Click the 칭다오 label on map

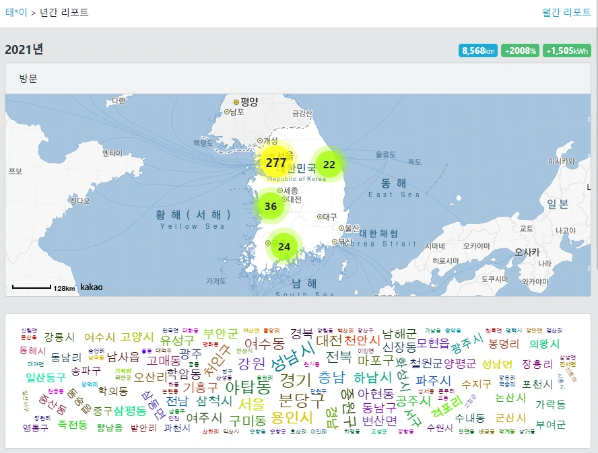[80, 201]
